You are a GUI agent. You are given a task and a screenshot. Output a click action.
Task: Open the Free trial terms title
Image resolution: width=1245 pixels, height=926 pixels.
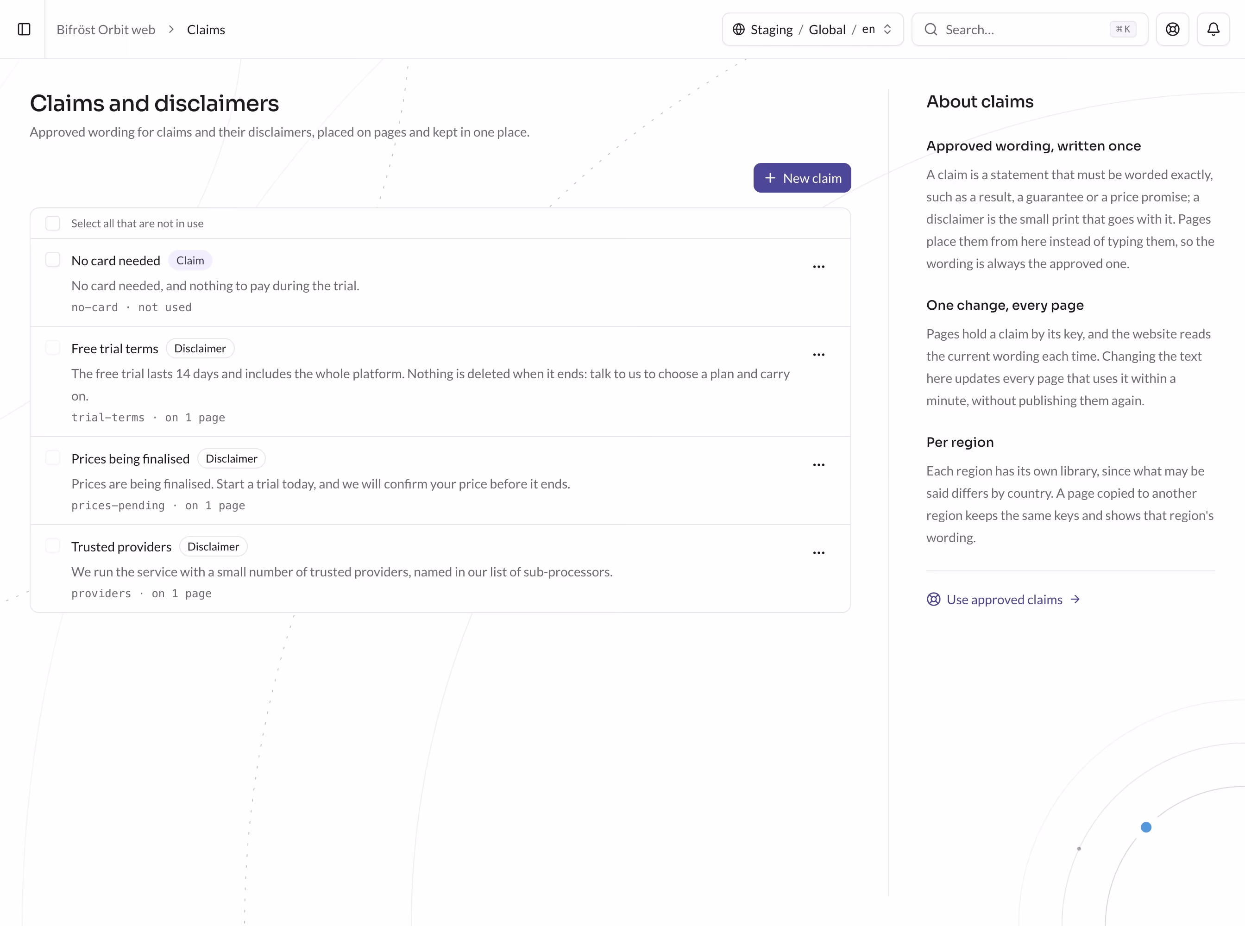(x=114, y=349)
